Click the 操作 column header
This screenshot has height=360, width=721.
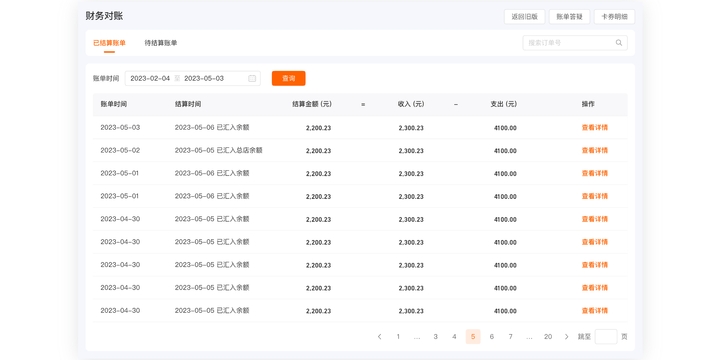[x=588, y=104]
